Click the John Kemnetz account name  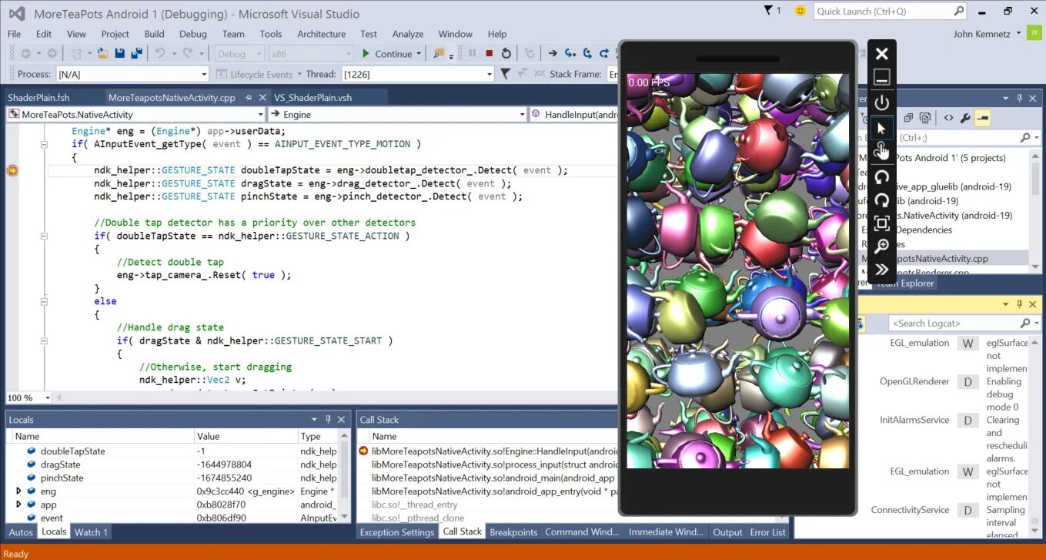point(984,34)
